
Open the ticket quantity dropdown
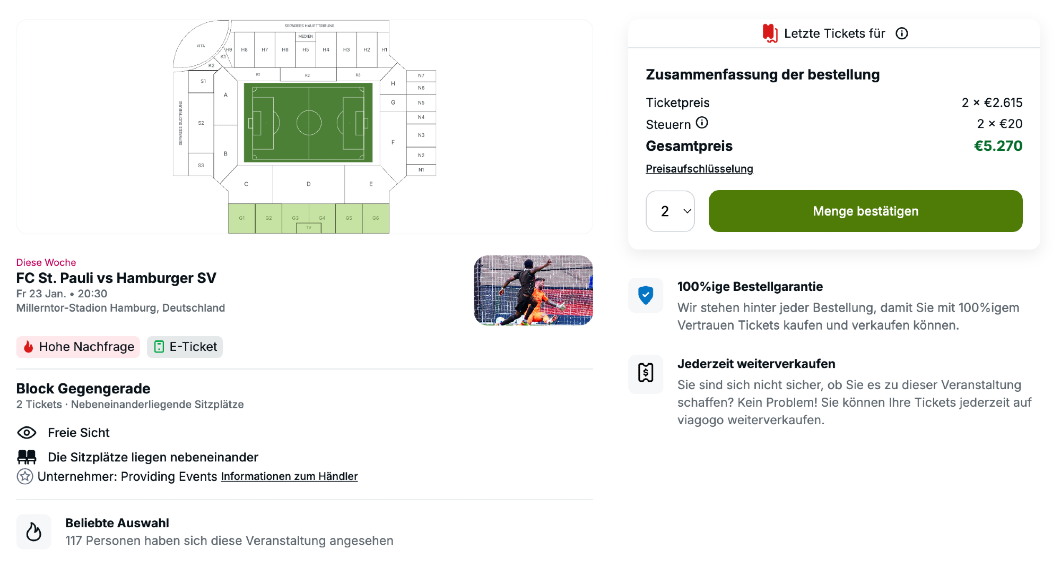pyautogui.click(x=670, y=211)
